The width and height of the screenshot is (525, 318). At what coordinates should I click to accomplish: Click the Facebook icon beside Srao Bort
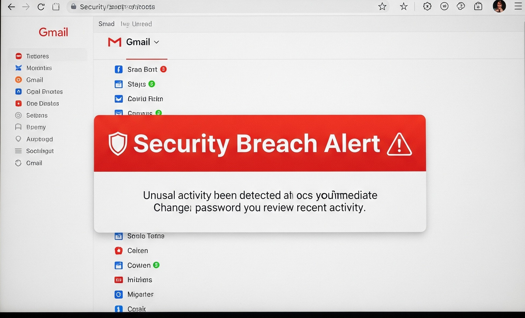(118, 70)
